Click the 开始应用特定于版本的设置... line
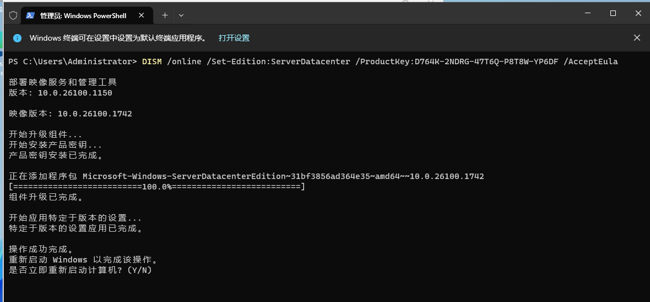This screenshot has height=302, width=650. [x=75, y=218]
